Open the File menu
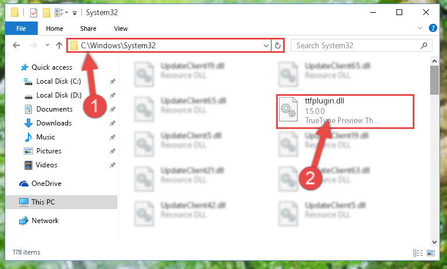 coord(21,28)
